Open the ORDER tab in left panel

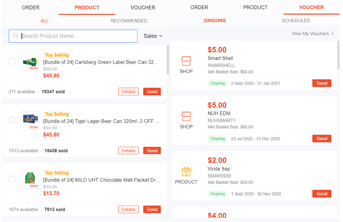tap(31, 8)
